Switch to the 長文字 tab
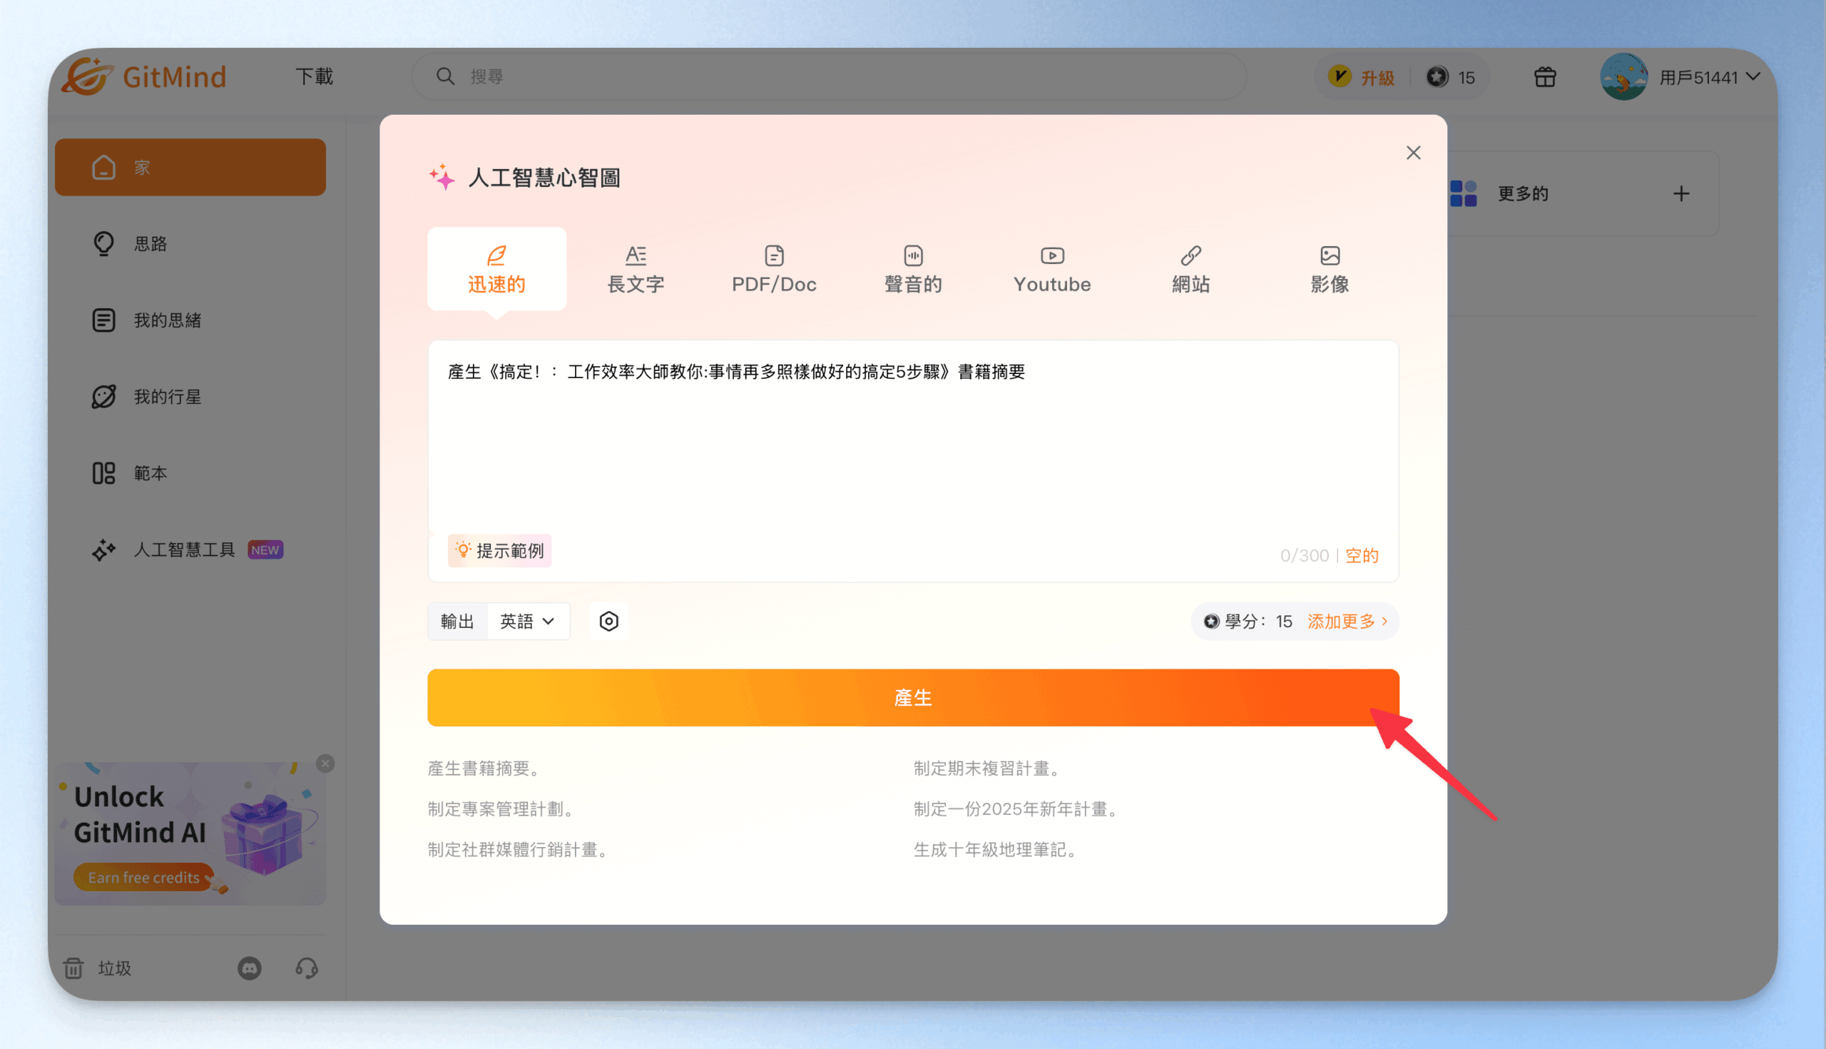1826x1049 pixels. 635,270
